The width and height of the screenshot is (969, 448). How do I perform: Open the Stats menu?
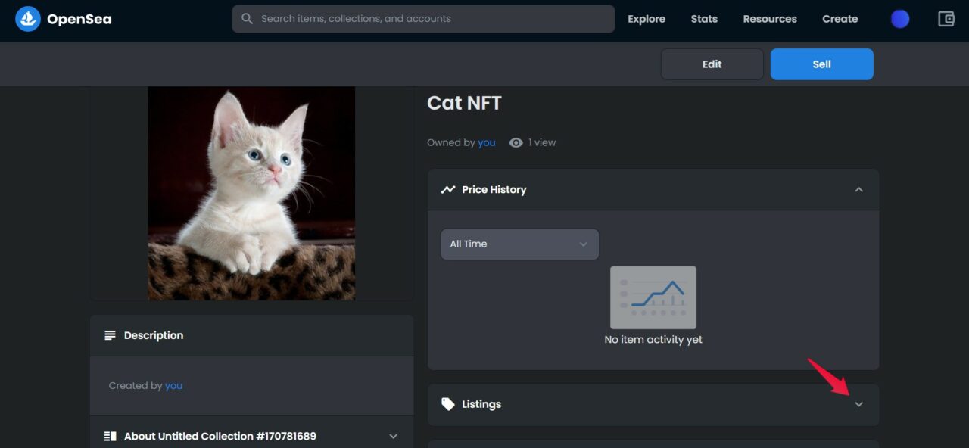(x=704, y=19)
